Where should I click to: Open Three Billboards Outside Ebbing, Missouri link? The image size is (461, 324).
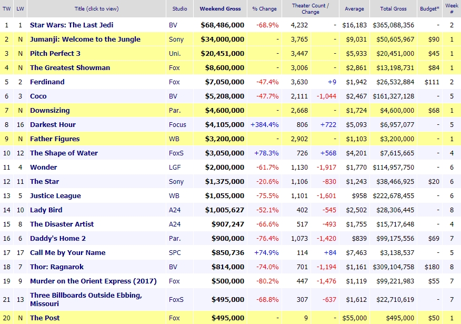tap(86, 299)
